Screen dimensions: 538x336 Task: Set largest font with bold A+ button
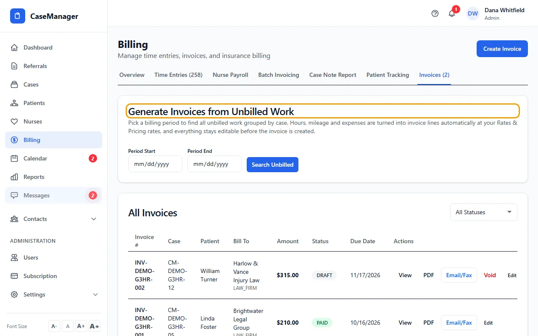point(95,326)
